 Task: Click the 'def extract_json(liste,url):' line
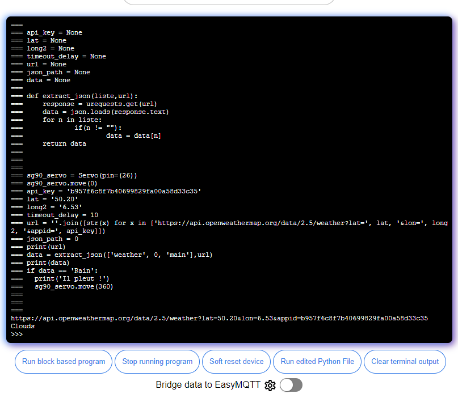pos(82,96)
